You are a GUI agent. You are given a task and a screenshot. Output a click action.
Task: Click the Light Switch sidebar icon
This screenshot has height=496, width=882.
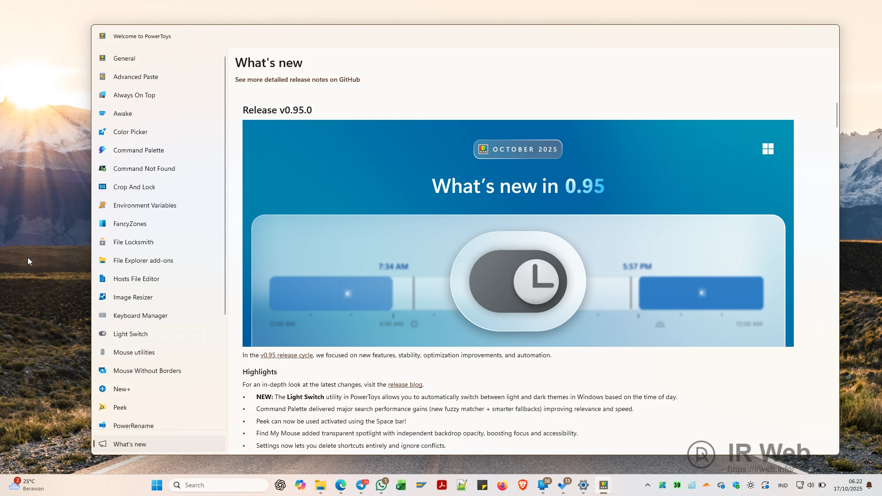pos(102,334)
